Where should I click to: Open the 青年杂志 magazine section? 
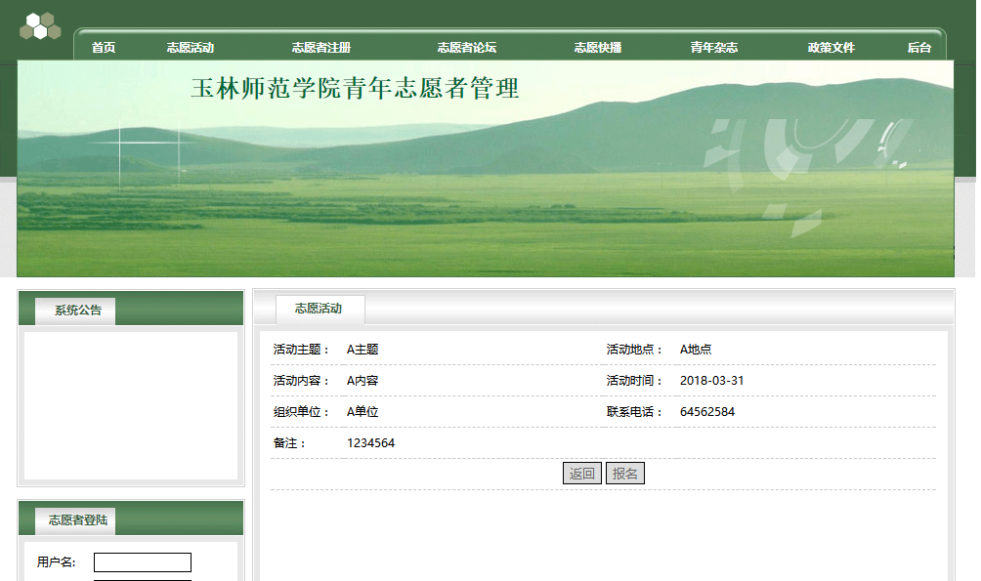pos(714,48)
